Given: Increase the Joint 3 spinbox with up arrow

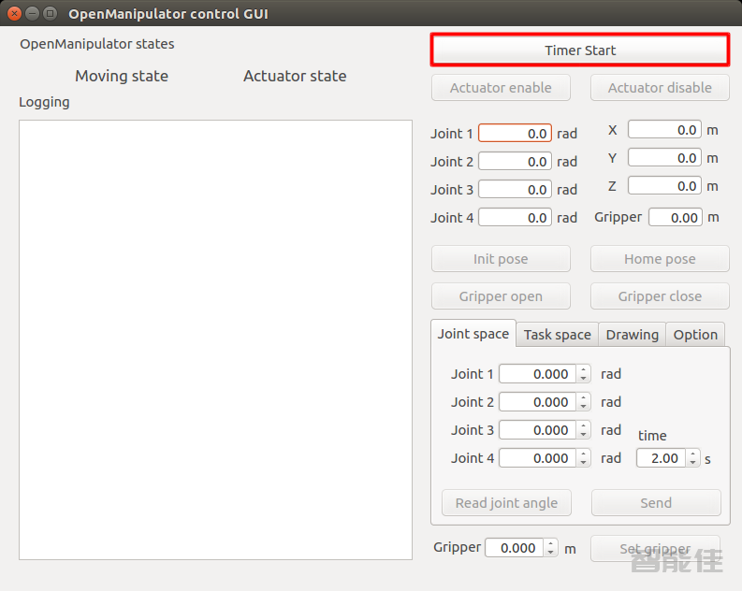Looking at the screenshot, I should coord(584,425).
